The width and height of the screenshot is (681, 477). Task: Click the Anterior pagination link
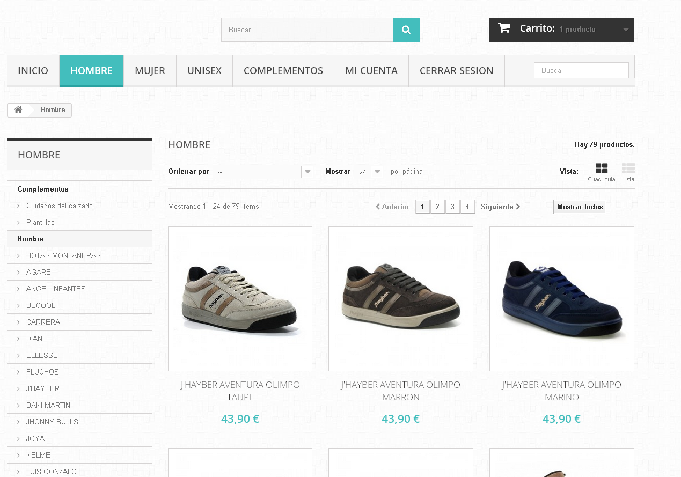pos(392,207)
